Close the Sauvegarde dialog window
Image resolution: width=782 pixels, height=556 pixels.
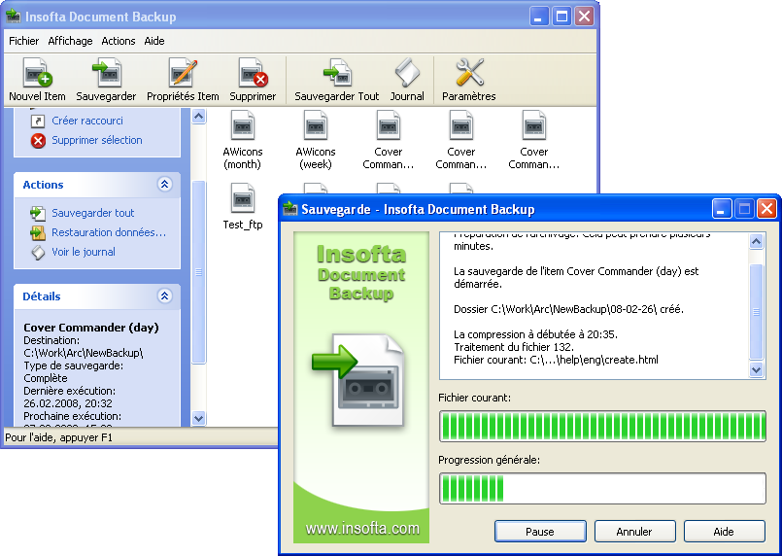[767, 209]
